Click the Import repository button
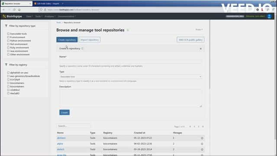The width and height of the screenshot is (277, 156). 90,40
